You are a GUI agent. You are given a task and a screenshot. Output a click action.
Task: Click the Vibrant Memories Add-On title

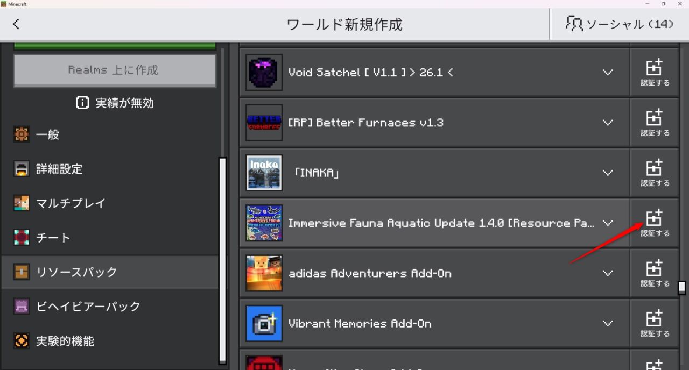[x=360, y=323]
